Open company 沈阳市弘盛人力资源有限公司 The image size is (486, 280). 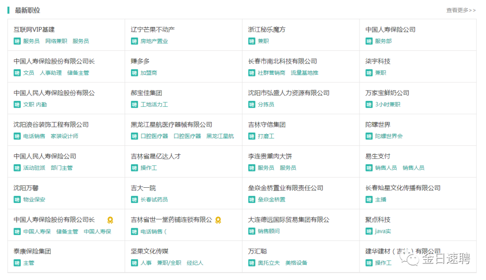tap(288, 93)
